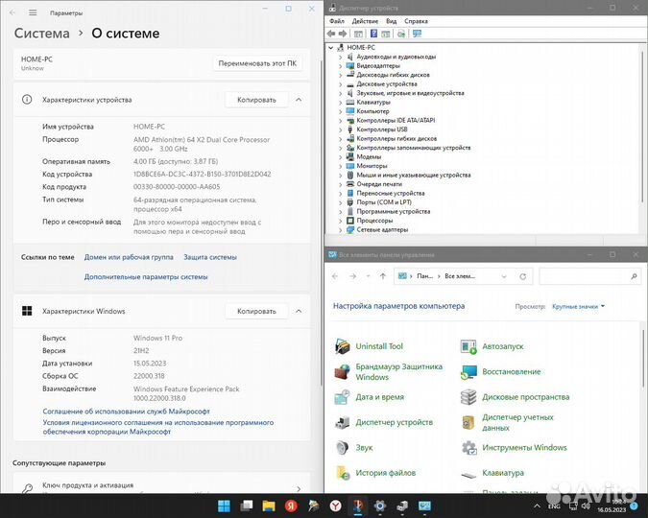Click the volume icon in system tray
The height and width of the screenshot is (518, 648).
pyautogui.click(x=586, y=506)
